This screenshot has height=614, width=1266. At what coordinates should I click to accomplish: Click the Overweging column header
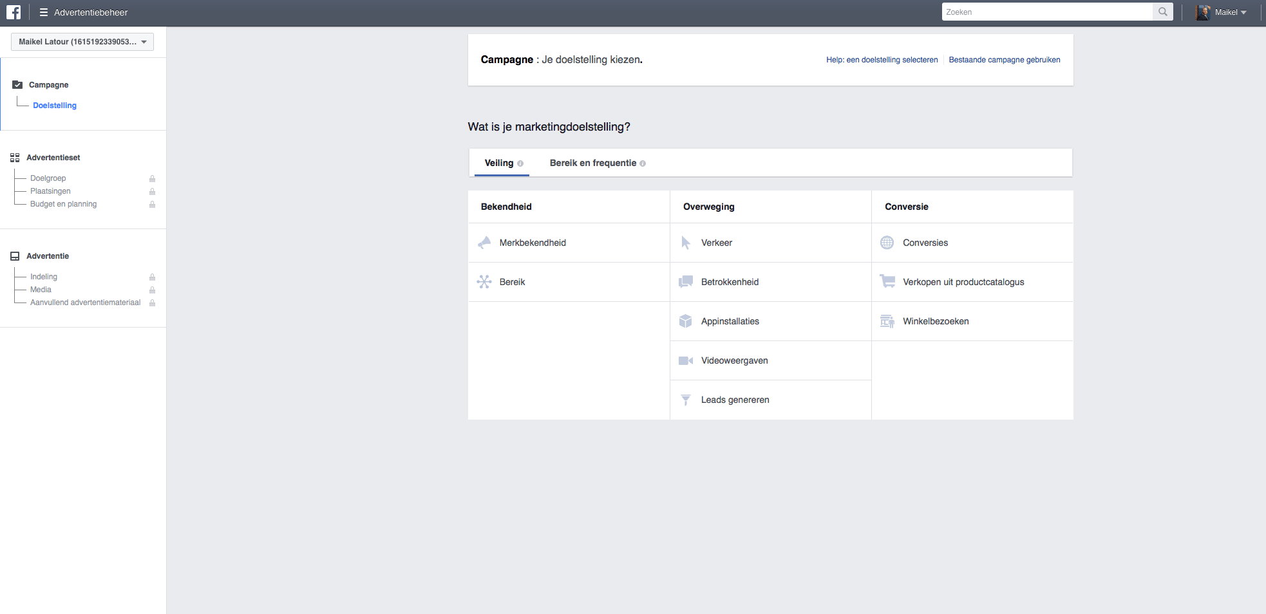[x=708, y=207]
